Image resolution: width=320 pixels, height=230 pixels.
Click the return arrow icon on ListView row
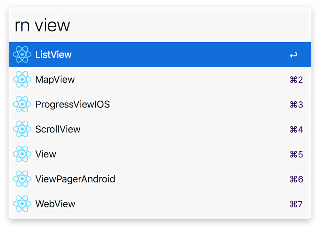pyautogui.click(x=293, y=55)
